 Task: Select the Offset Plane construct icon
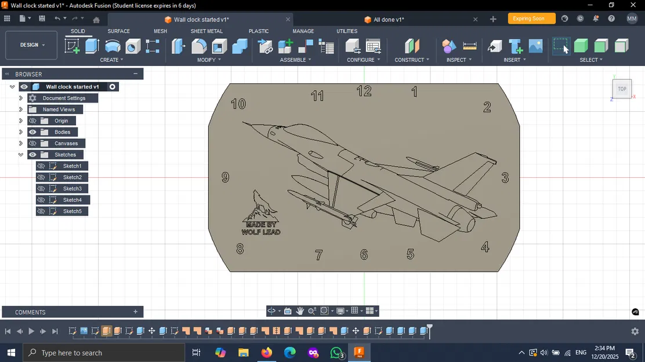(412, 46)
